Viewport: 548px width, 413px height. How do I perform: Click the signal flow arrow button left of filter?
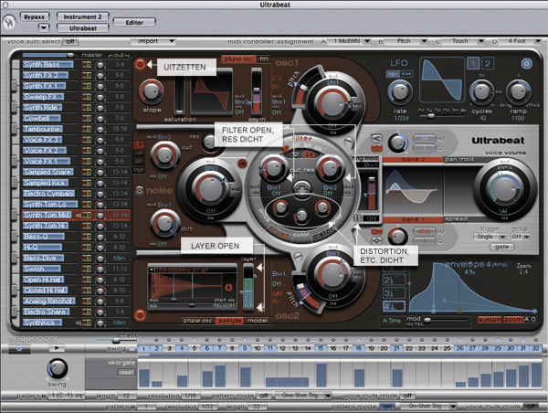242,164
